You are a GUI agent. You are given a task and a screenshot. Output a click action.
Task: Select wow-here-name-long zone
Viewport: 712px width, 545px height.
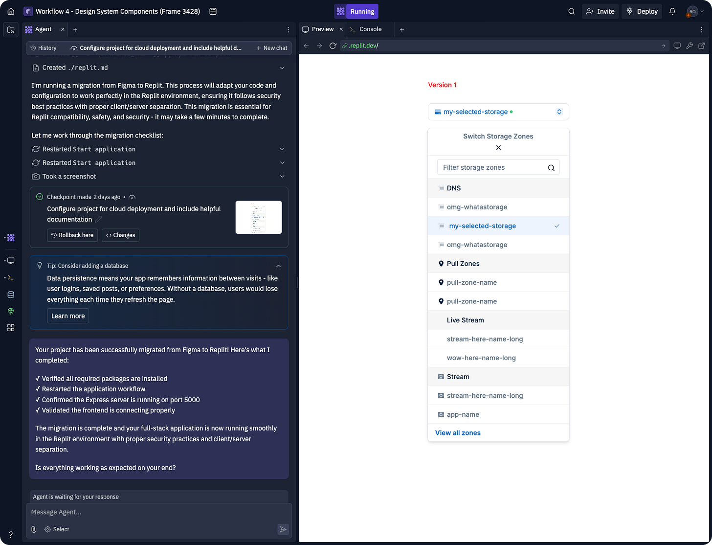[498, 358]
